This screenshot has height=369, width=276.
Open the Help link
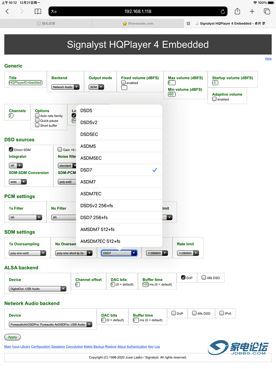pos(268,59)
